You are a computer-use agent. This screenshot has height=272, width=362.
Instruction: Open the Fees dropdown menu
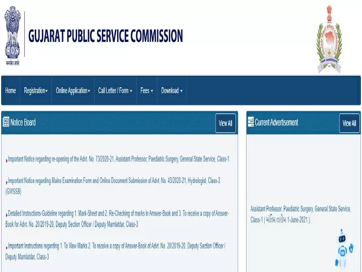(x=146, y=91)
